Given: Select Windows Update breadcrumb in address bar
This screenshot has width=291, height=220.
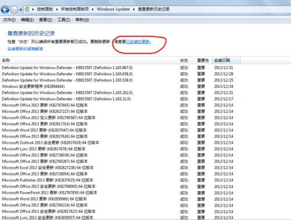Looking at the screenshot, I should click(x=113, y=9).
